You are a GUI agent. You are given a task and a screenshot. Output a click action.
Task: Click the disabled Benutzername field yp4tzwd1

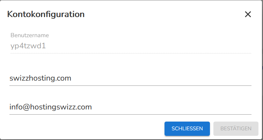tap(131, 46)
